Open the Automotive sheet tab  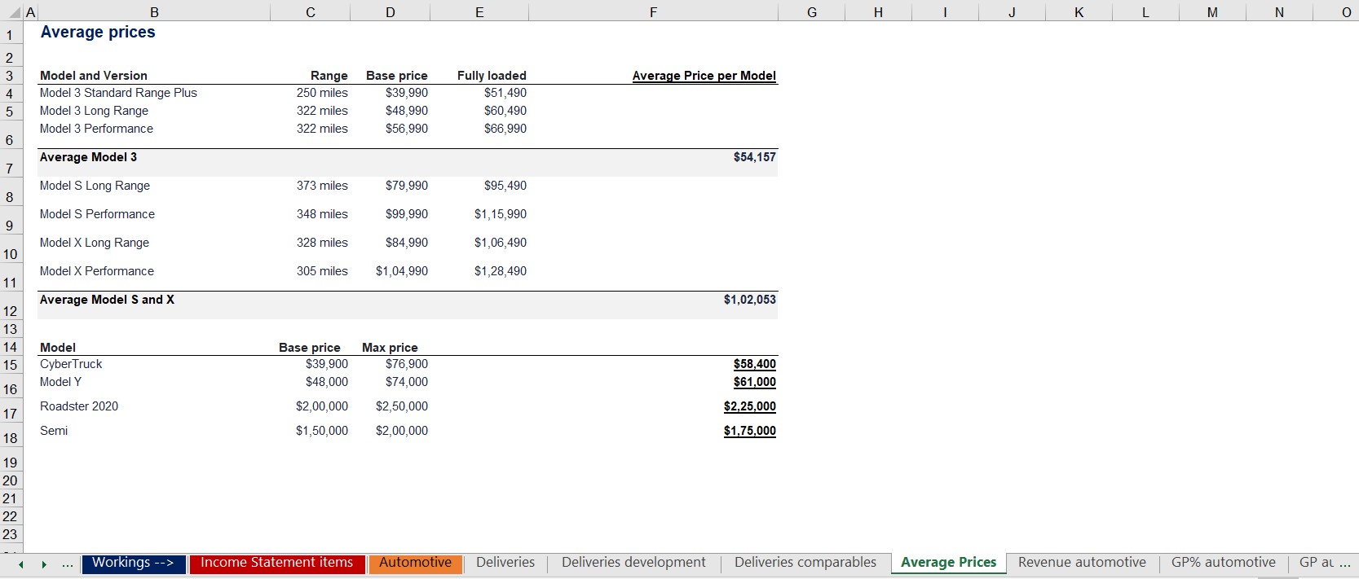(415, 563)
